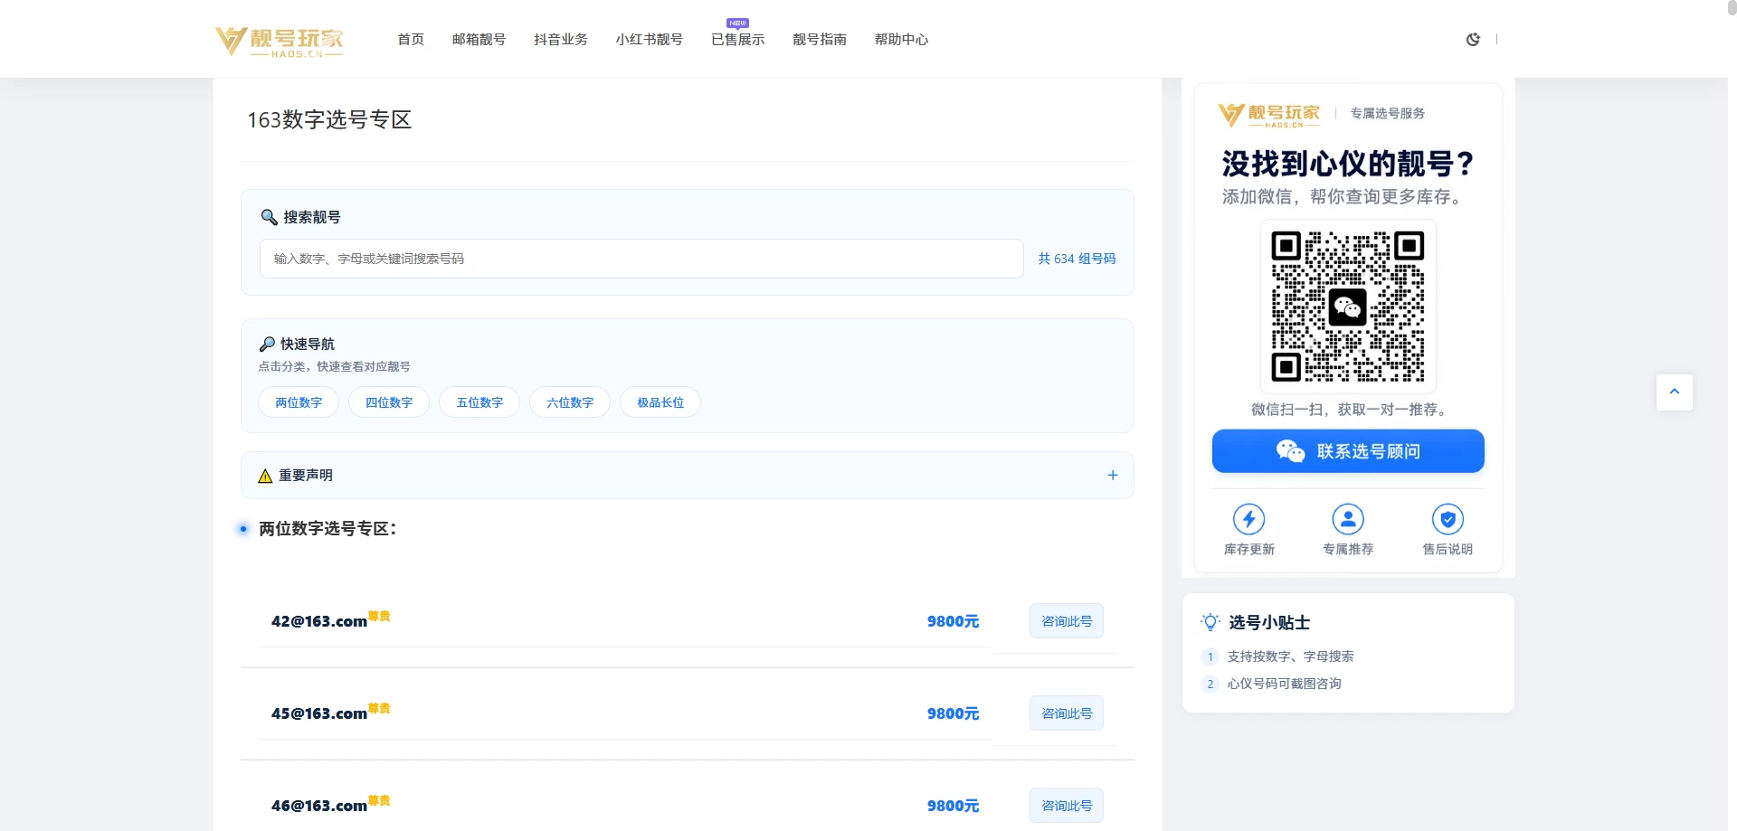
Task: Open 小红书靓号 navigation item
Action: (x=650, y=39)
